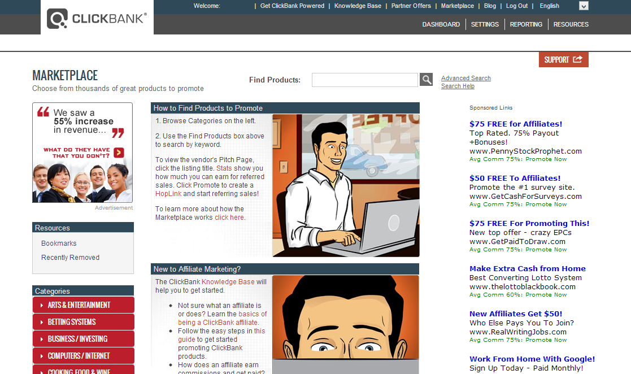Open 'Make Extra Cash from Home' link
Screen dimensions: 631x374
pos(527,268)
